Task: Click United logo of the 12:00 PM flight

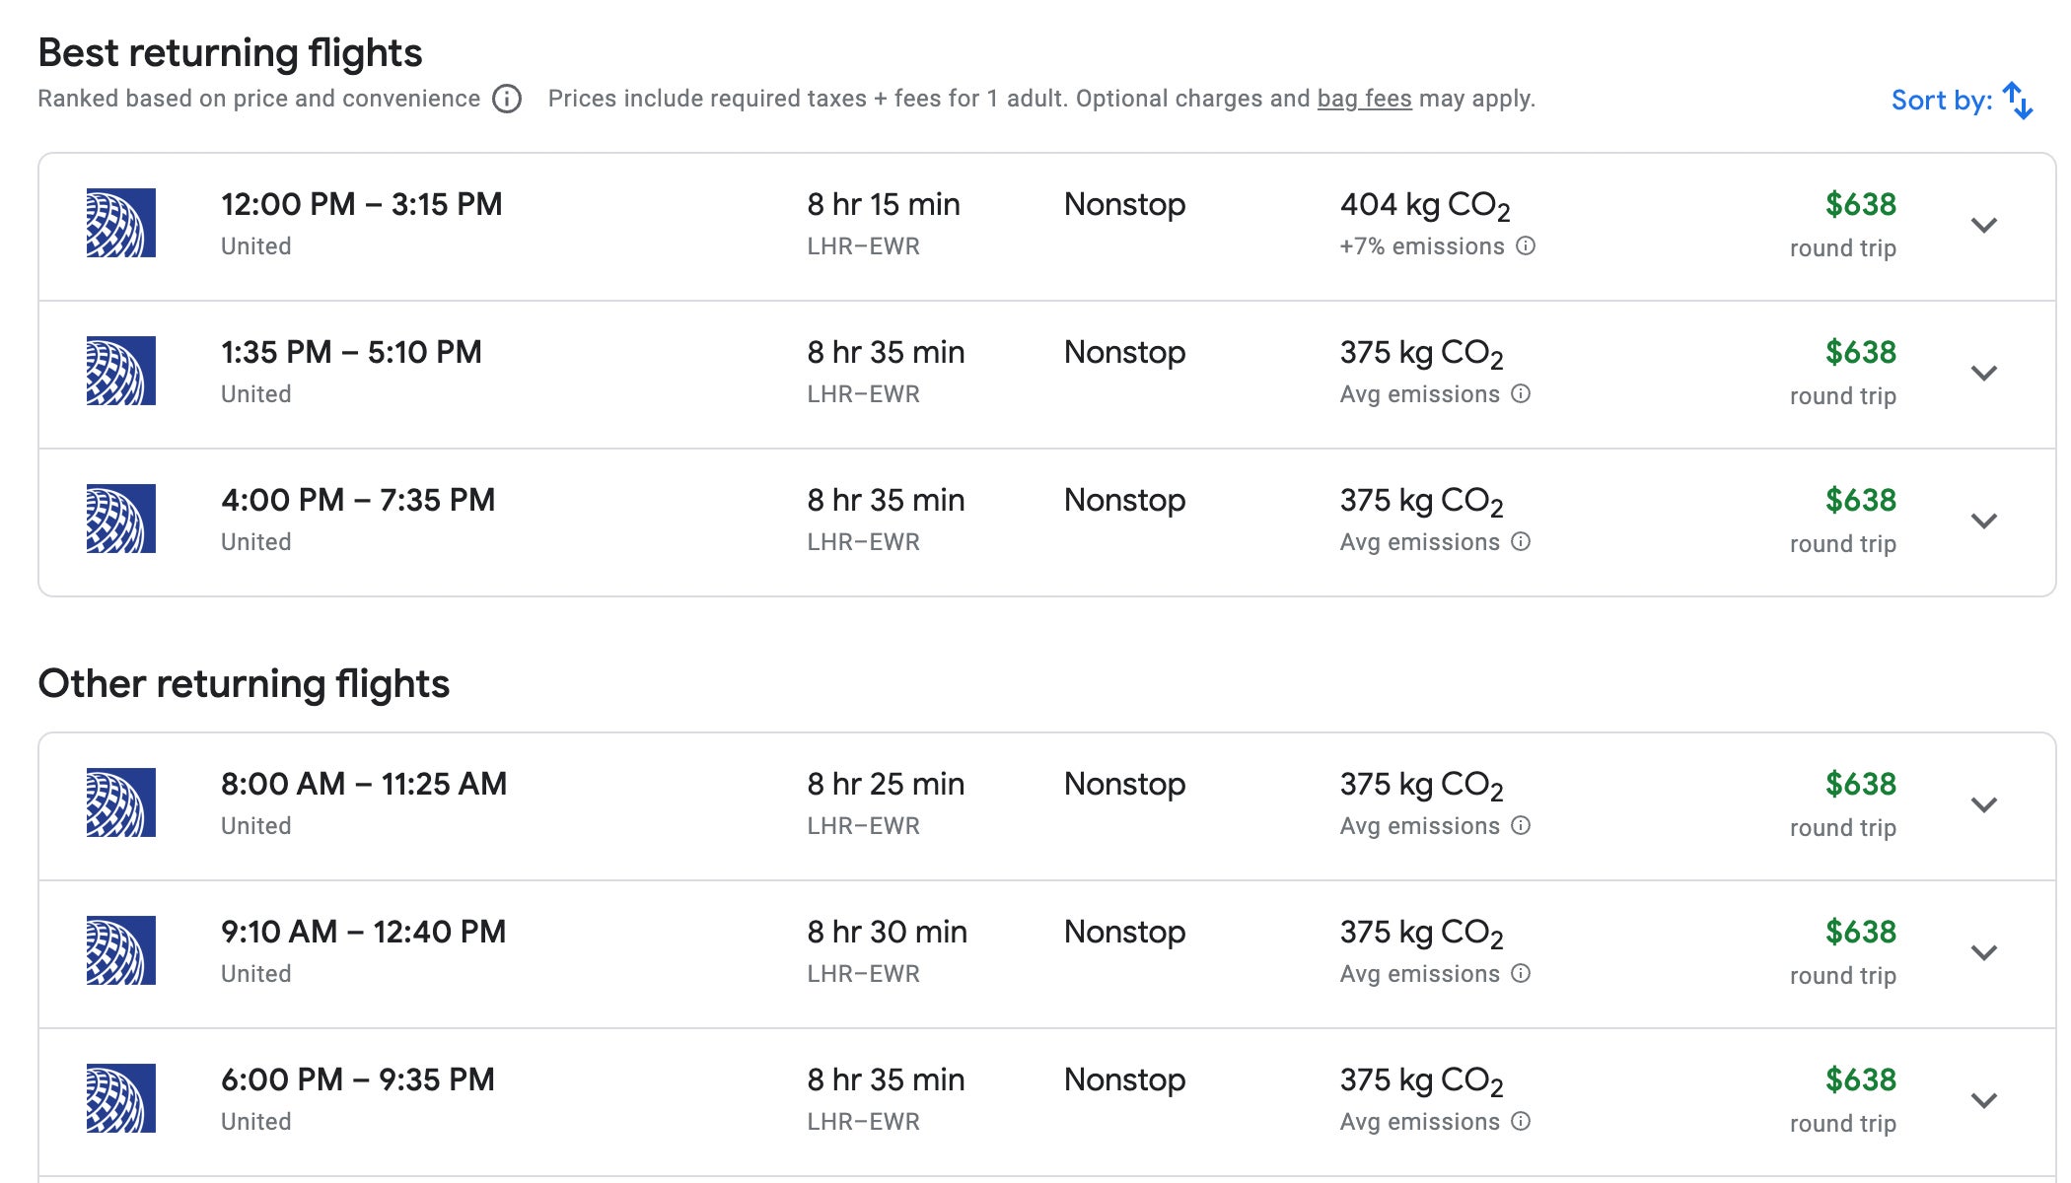Action: (120, 223)
